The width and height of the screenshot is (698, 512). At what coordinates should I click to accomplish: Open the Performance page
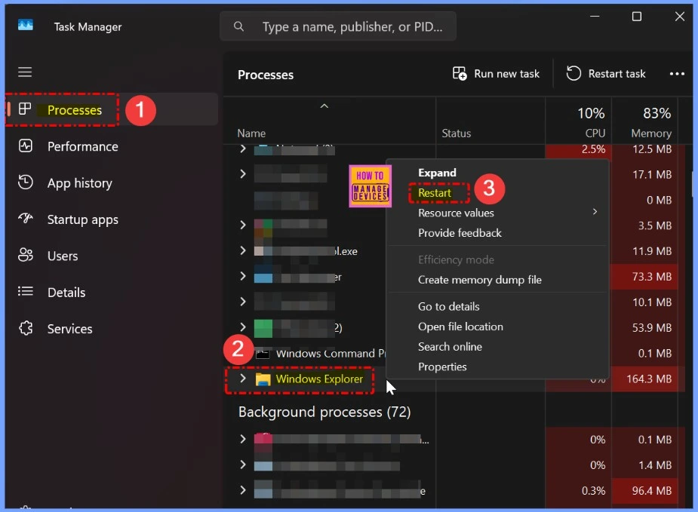coord(83,146)
